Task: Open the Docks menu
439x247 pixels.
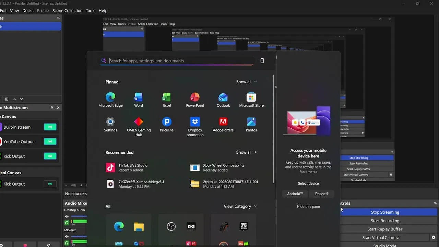Action: click(x=28, y=11)
